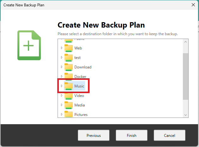Click the scrollbar down arrow
Screen dimensions: 199x147
[x=185, y=115]
